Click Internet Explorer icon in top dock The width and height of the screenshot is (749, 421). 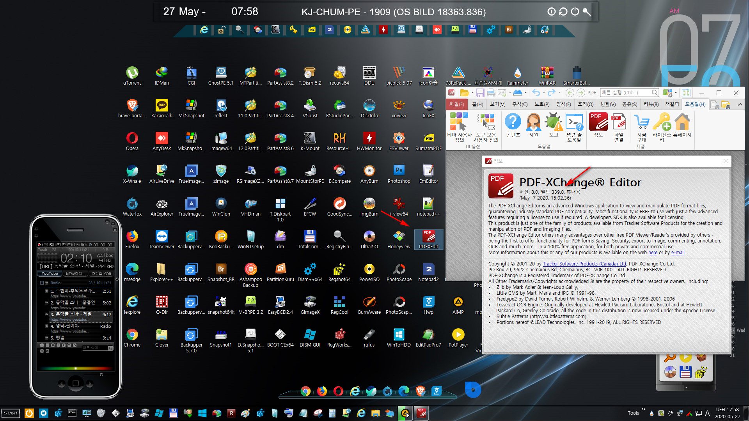204,30
